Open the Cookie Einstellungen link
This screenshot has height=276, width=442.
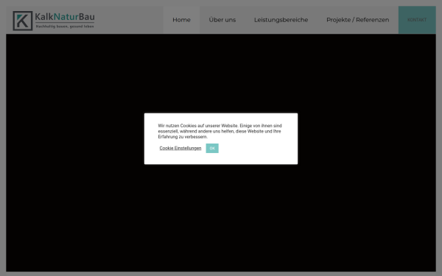point(180,148)
